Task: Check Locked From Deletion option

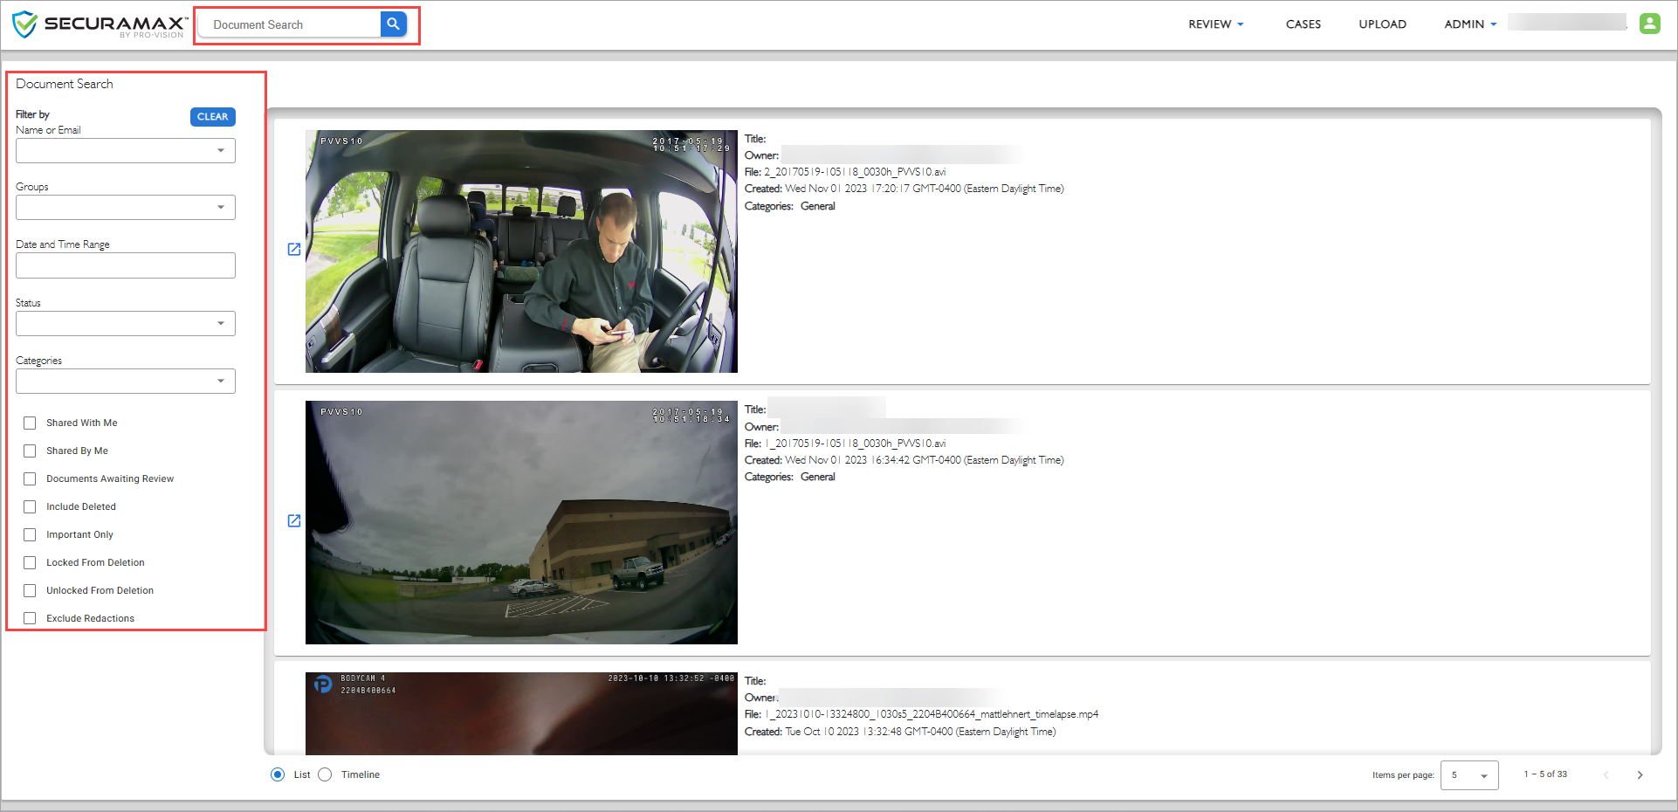Action: click(x=30, y=562)
